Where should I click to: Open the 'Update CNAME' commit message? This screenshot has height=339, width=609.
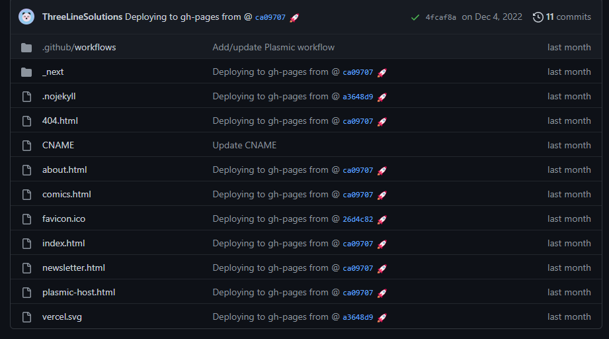244,146
